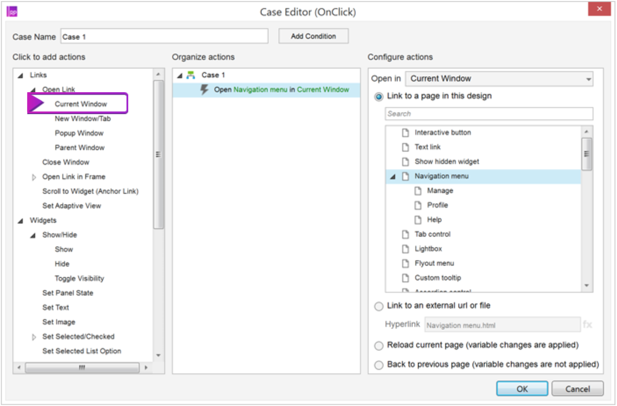Expand Set Selected/Checked
This screenshot has height=406, width=617.
[34, 337]
